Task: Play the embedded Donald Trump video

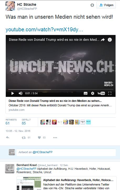Action: 13,93
